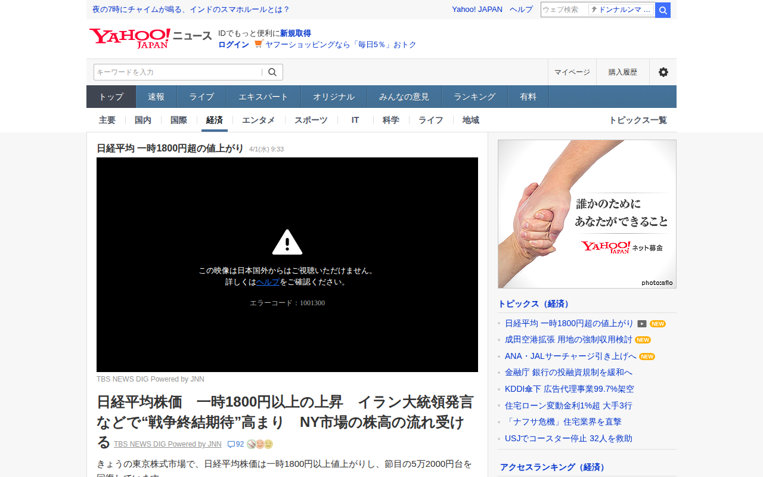Open topic 金融庁 銀行の投融資規制を緩和へ
Screen dimensions: 763x477
pos(569,373)
